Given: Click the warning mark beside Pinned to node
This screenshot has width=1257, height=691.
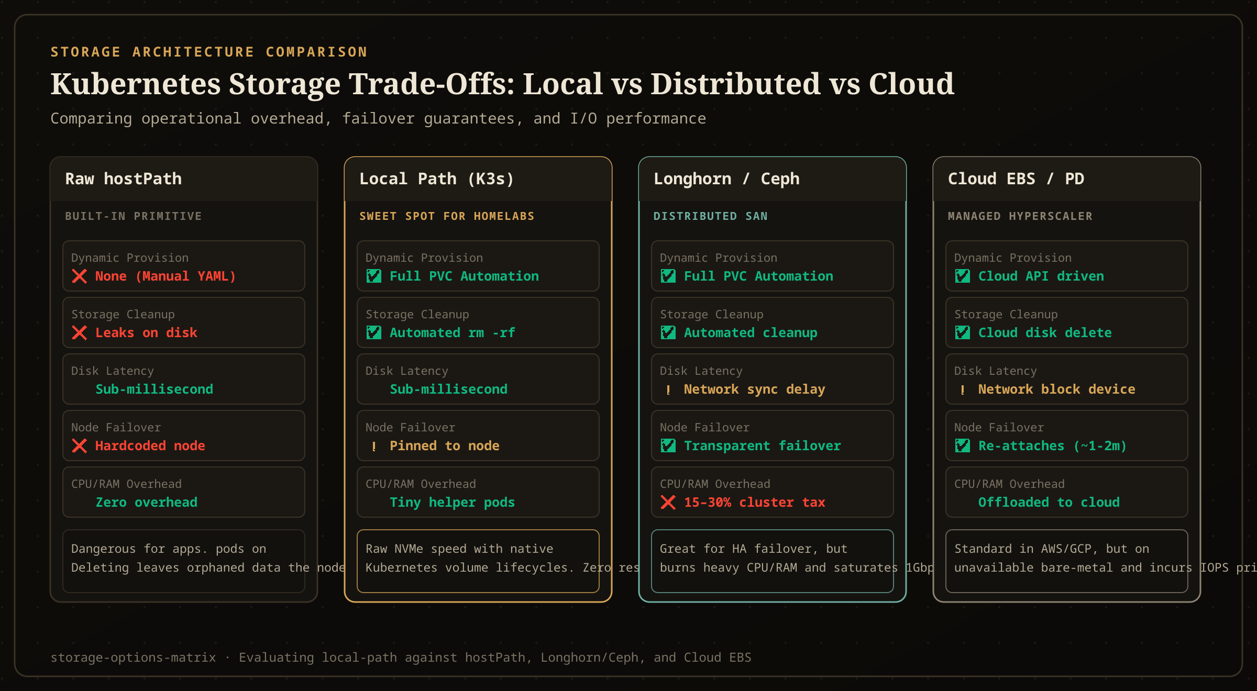Looking at the screenshot, I should [373, 447].
